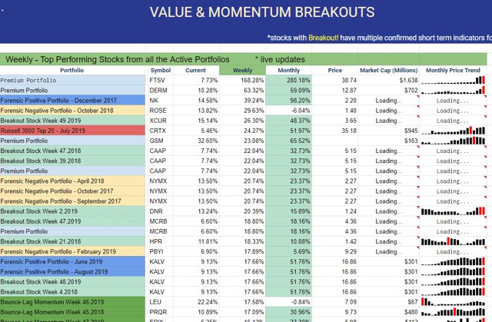Select the NK symbol cell
This screenshot has height=322, width=492.
pos(161,101)
